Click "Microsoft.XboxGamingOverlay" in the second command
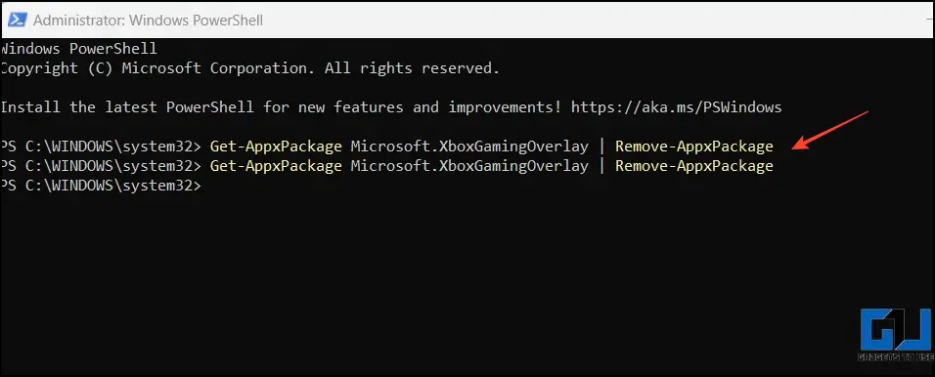This screenshot has height=377, width=935. (469, 166)
